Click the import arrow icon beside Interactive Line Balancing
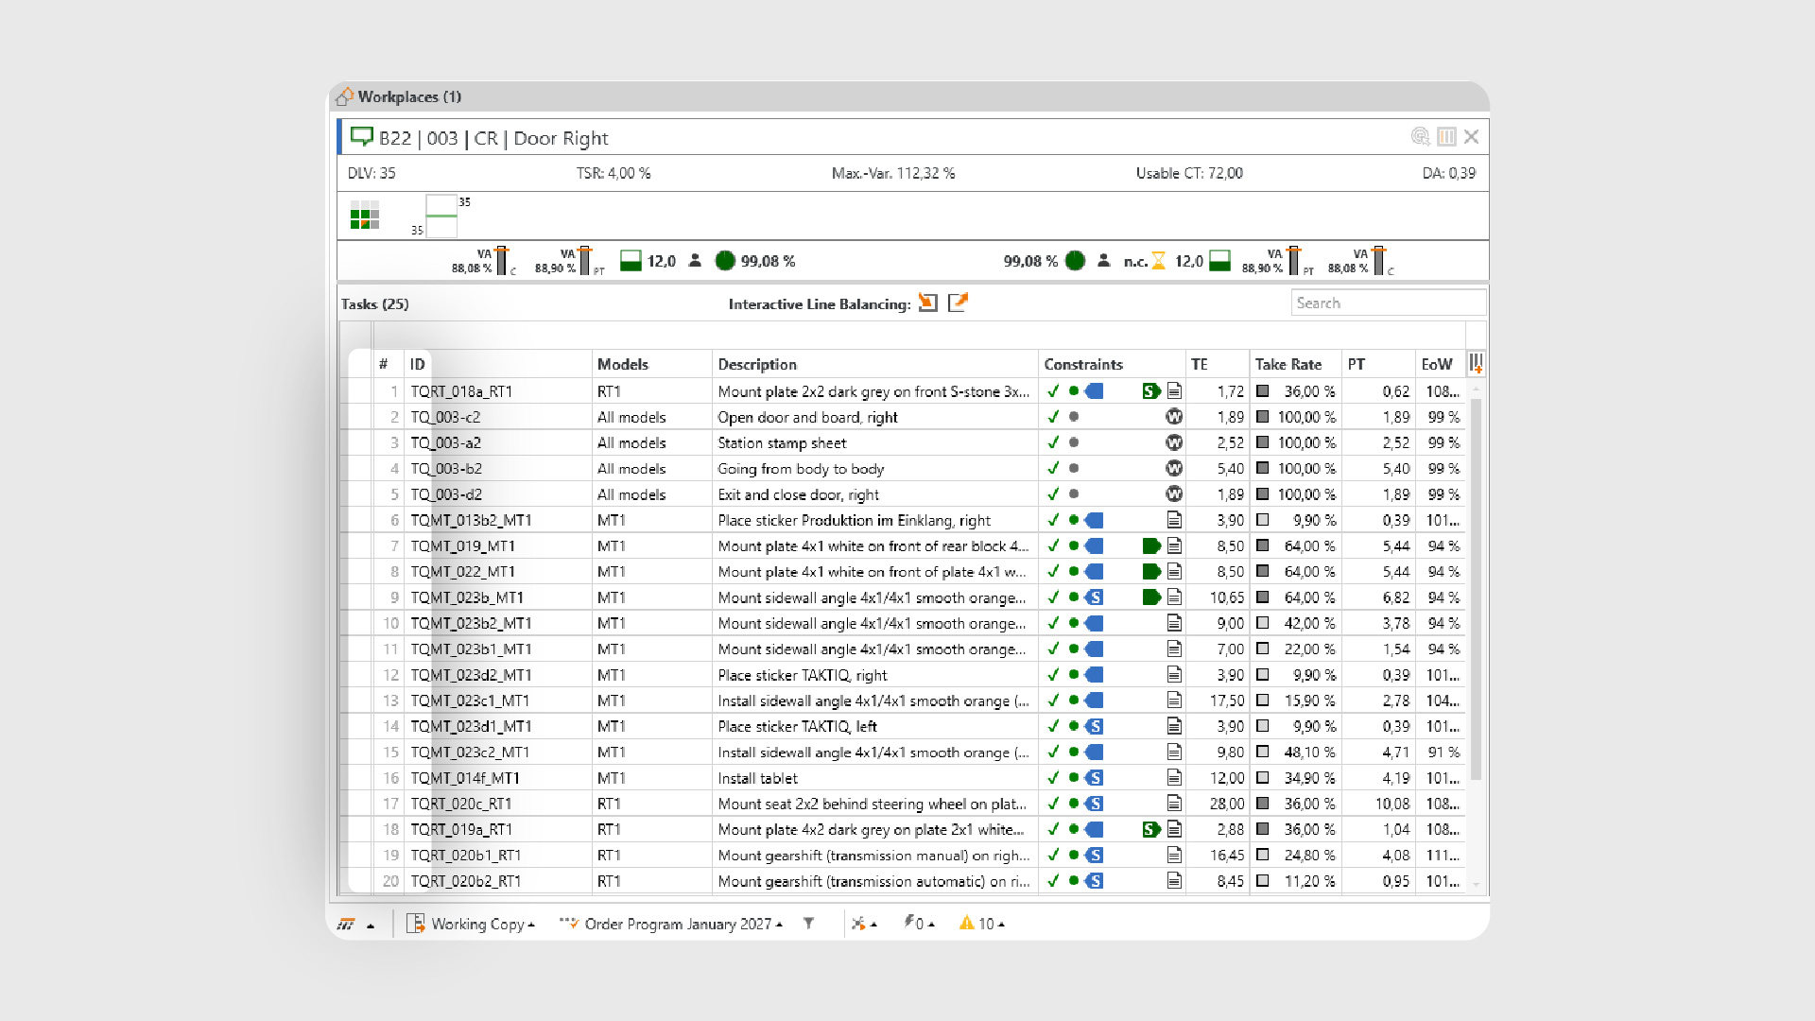1815x1021 pixels. pyautogui.click(x=928, y=303)
